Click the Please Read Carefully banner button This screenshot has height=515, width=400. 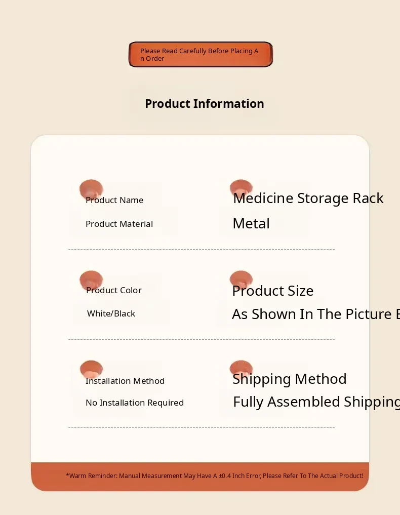[201, 55]
